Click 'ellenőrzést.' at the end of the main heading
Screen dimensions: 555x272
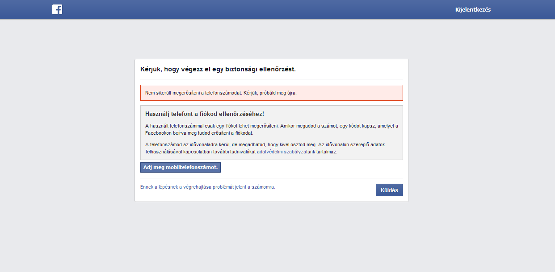(x=277, y=69)
